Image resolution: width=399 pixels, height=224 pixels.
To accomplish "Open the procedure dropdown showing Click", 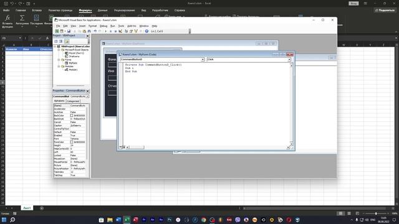I will coord(289,60).
